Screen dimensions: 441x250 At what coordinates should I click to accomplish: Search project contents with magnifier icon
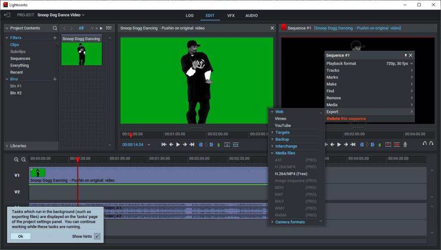(x=55, y=28)
